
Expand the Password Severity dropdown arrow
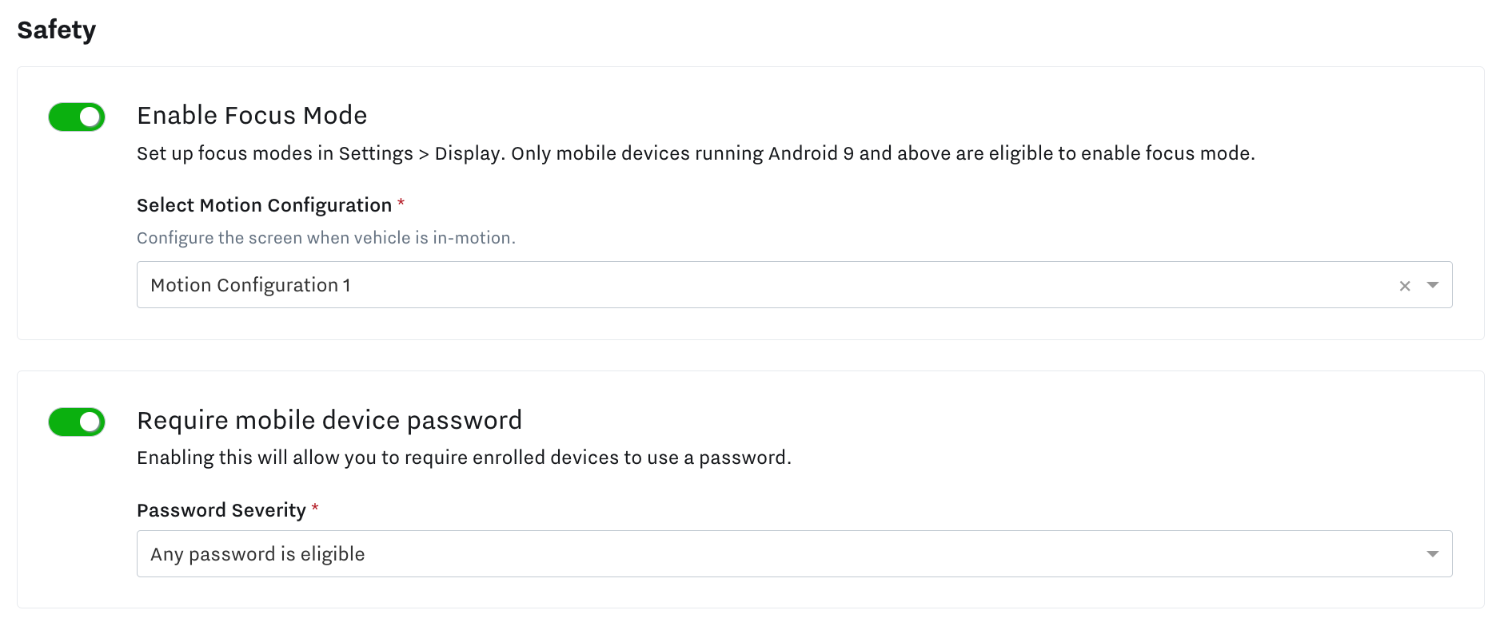pos(1432,554)
